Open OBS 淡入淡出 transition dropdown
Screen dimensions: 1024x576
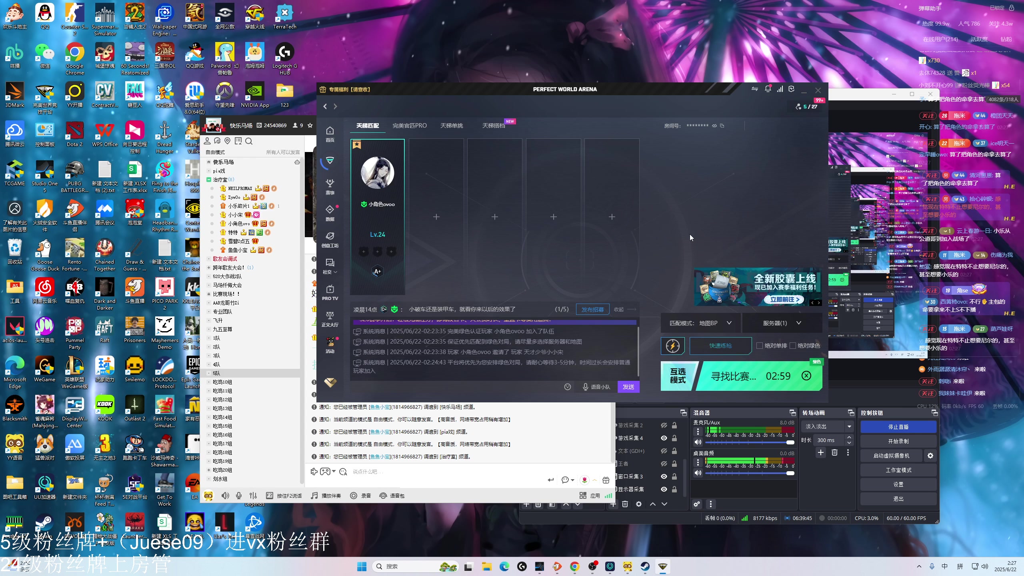[x=828, y=426]
